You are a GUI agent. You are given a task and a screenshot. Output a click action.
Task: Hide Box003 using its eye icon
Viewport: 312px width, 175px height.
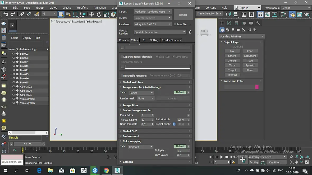(14, 54)
